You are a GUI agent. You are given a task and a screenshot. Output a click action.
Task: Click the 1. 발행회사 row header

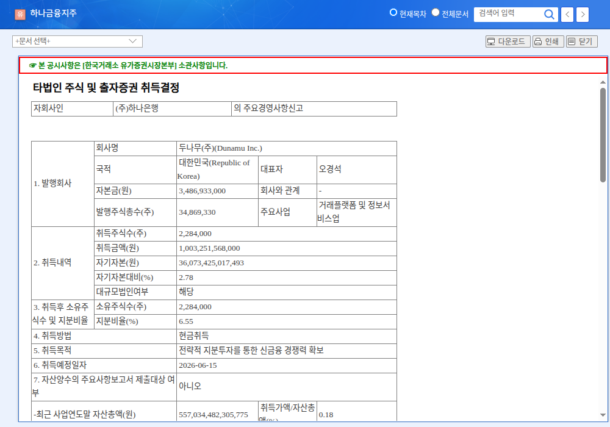point(63,184)
